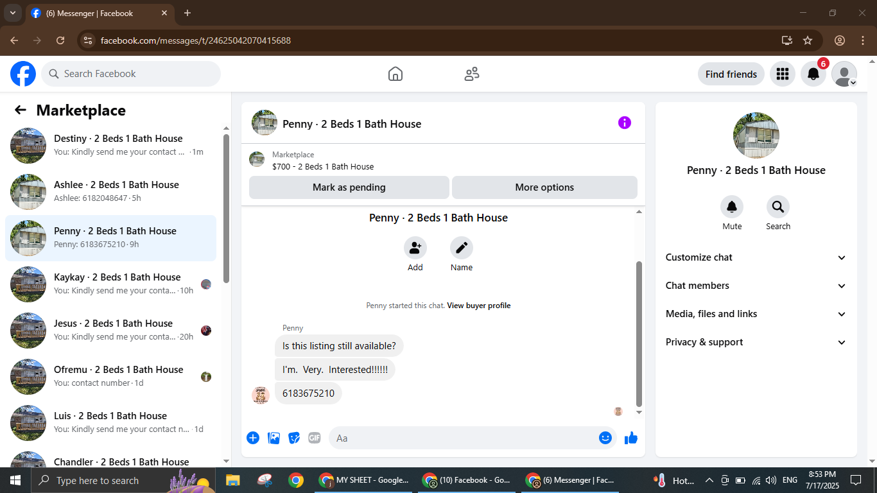Screen dimensions: 877x493
Task: Click Mark as pending button
Action: 349,187
